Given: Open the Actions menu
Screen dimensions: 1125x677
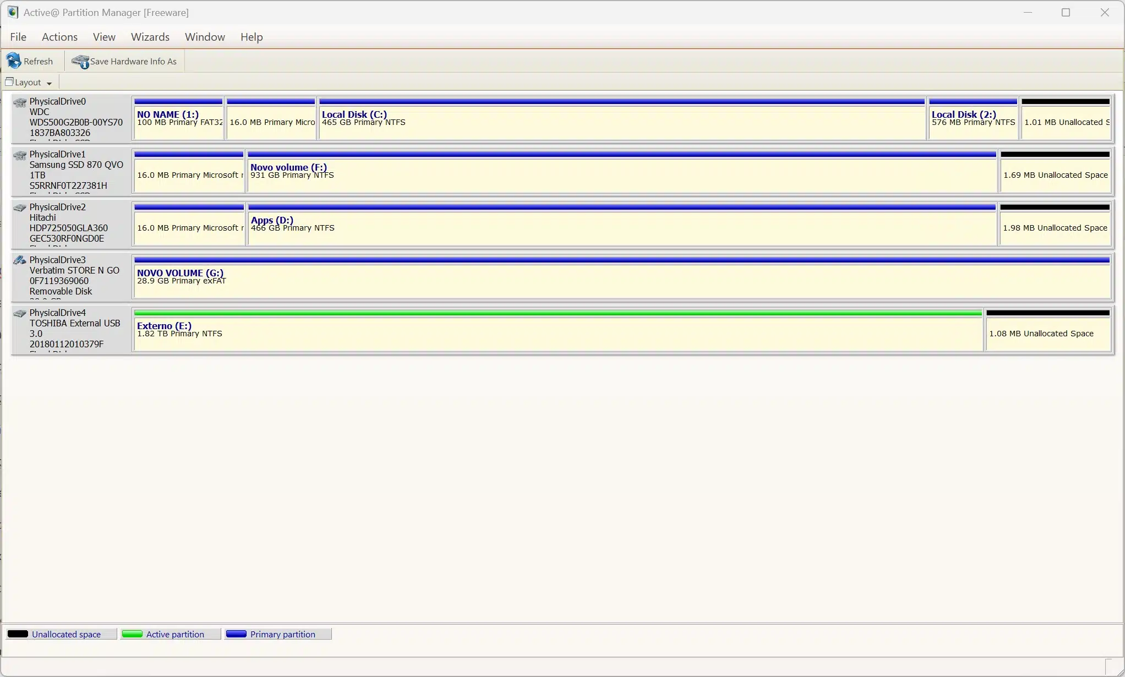Looking at the screenshot, I should click(x=59, y=37).
